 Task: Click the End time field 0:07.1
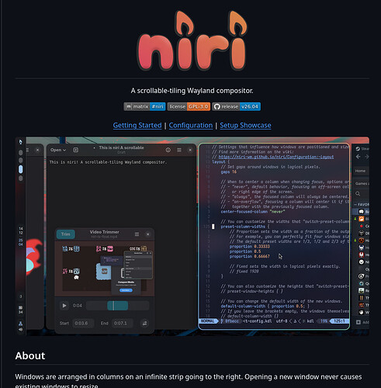[123, 324]
